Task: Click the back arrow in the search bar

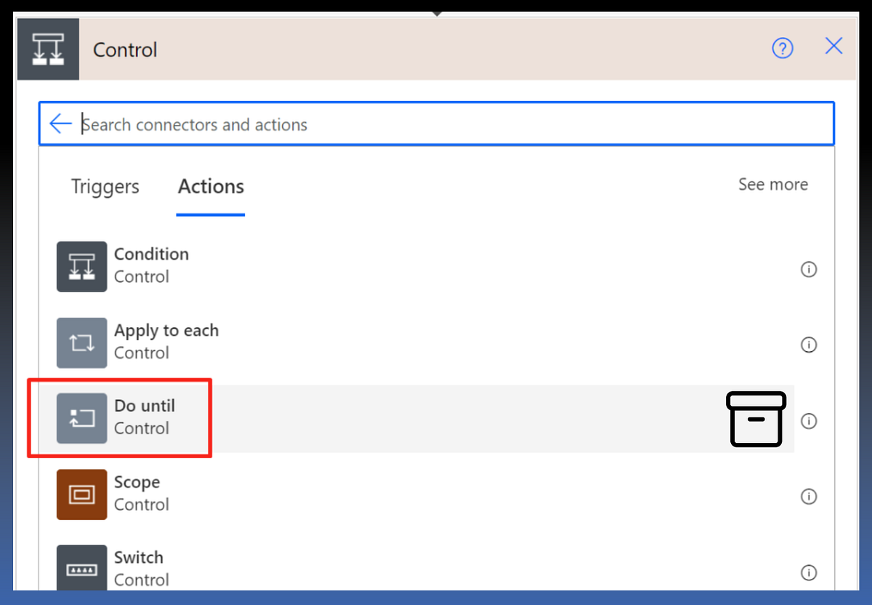Action: (60, 123)
